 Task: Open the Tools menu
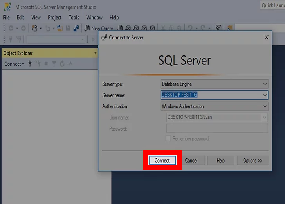(x=74, y=18)
